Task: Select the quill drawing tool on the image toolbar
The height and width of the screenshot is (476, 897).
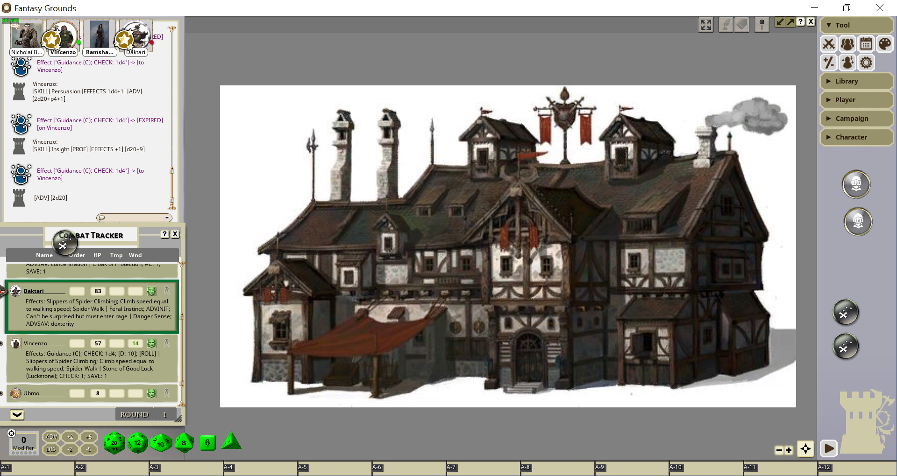Action: [x=726, y=25]
